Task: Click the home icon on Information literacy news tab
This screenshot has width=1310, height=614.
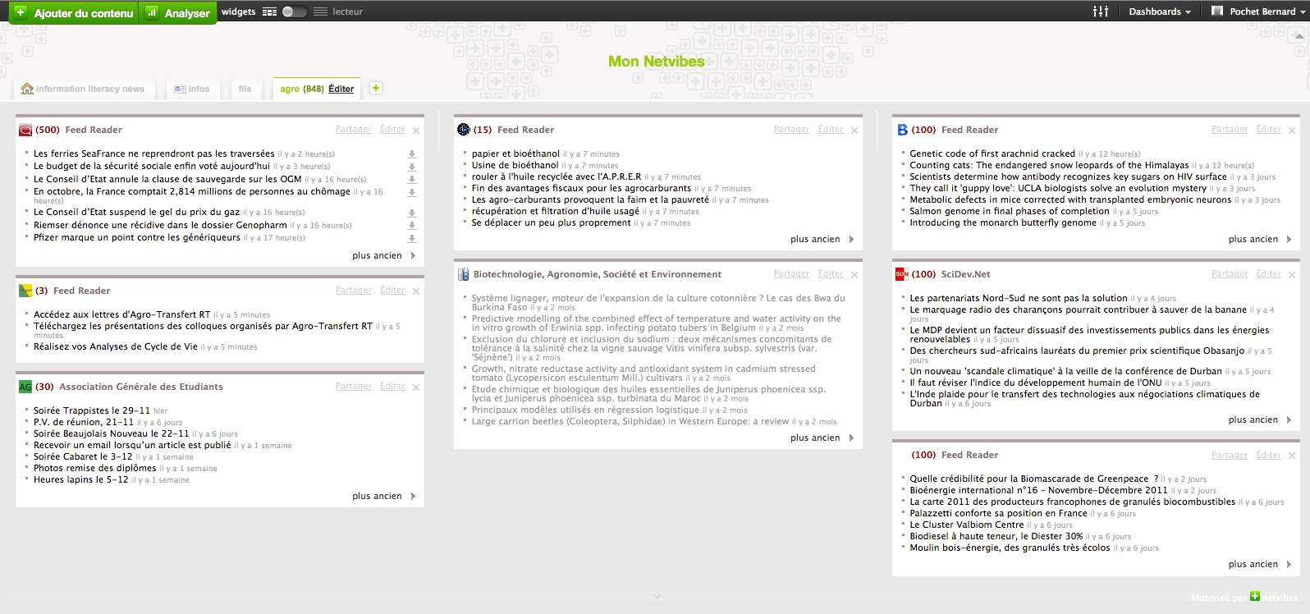Action: tap(27, 89)
